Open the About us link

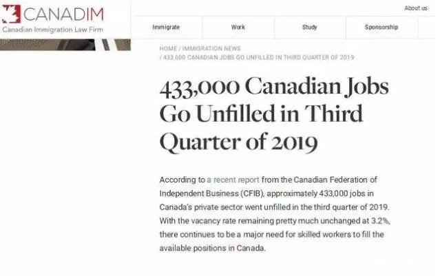(416, 8)
